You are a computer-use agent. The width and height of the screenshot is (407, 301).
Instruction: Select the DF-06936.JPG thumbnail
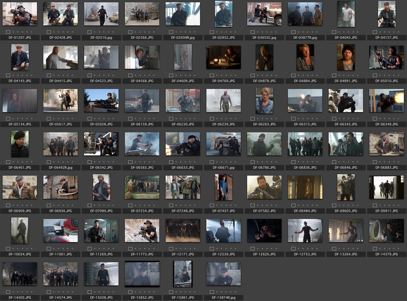point(60,187)
